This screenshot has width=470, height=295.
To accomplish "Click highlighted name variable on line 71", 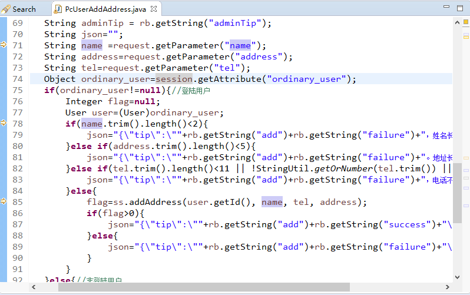I will pyautogui.click(x=92, y=45).
